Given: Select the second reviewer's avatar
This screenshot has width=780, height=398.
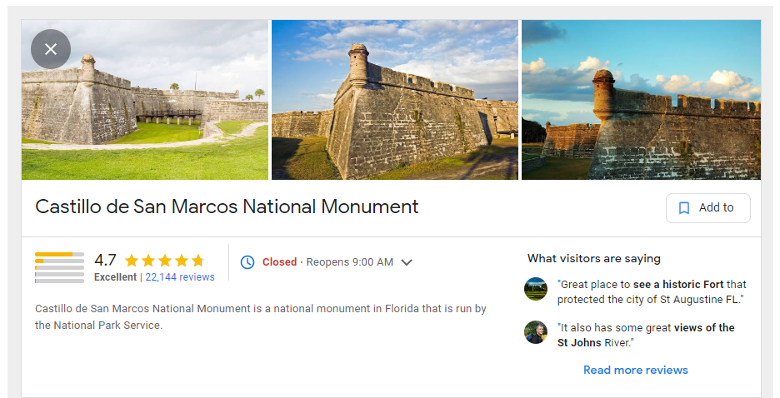Looking at the screenshot, I should coord(536,332).
